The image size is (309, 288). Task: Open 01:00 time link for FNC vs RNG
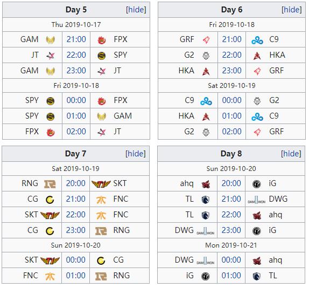click(76, 276)
